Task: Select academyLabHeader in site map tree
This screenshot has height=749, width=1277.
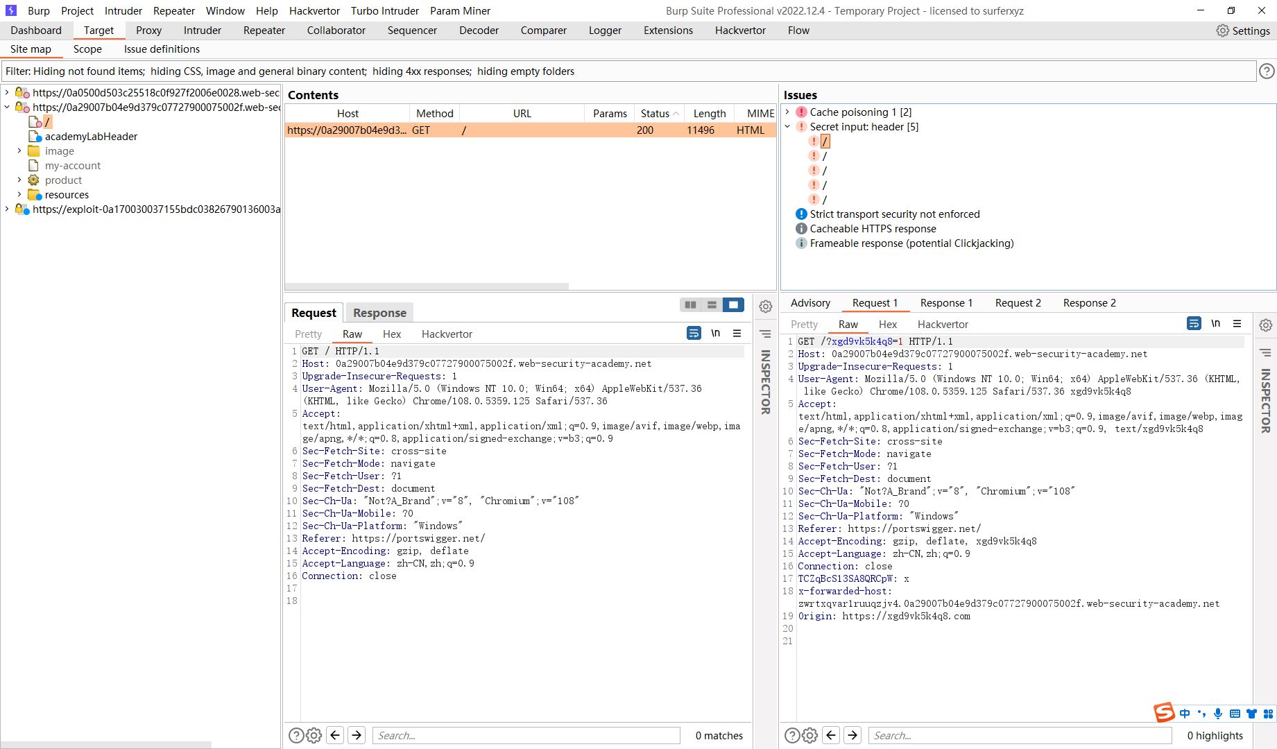Action: point(91,137)
